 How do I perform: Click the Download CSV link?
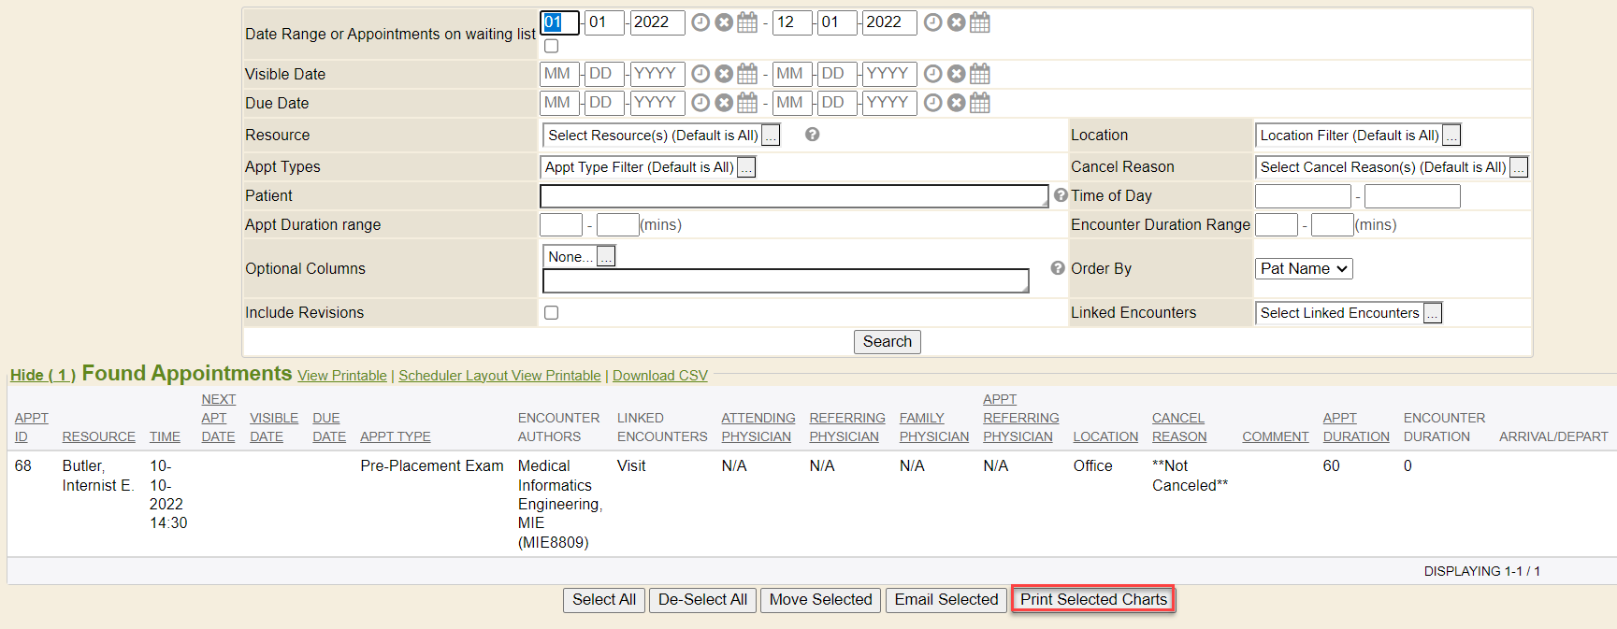coord(659,376)
